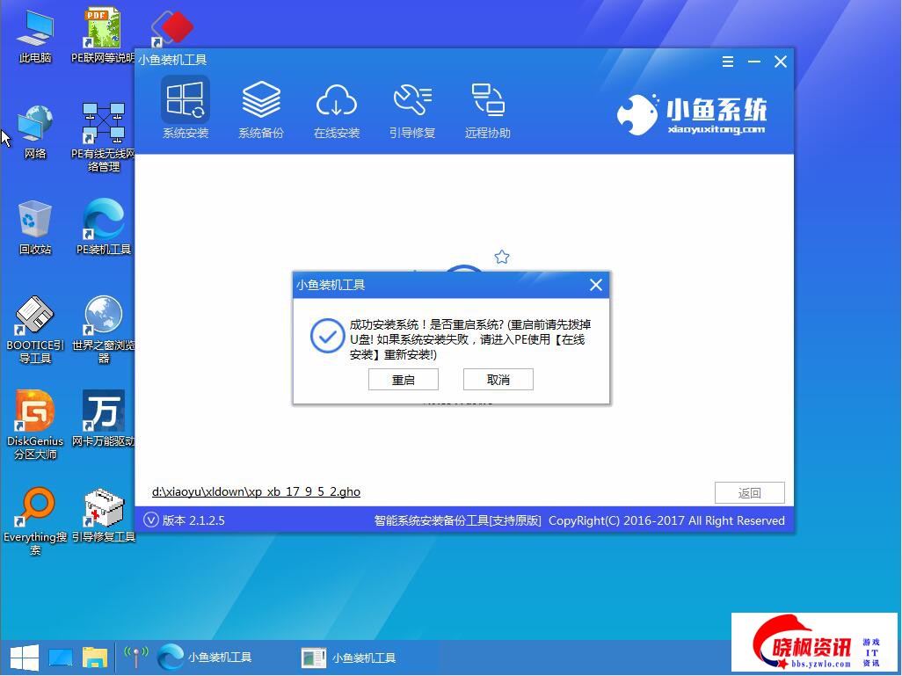Open the hamburger menu in title bar

click(727, 62)
